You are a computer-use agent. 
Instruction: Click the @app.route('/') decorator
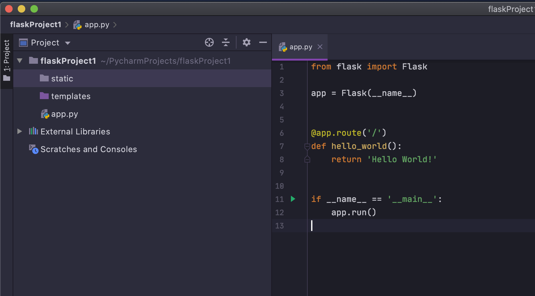[x=349, y=133]
